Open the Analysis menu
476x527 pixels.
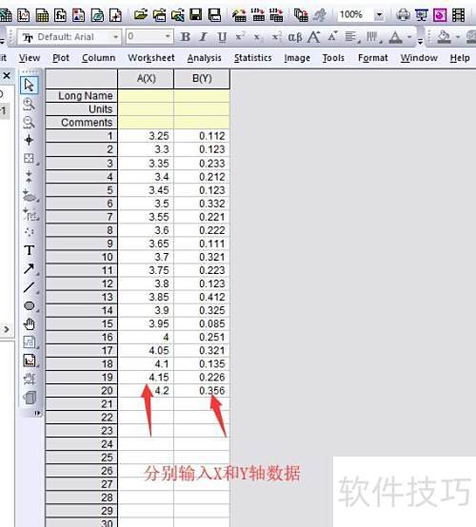tap(204, 58)
